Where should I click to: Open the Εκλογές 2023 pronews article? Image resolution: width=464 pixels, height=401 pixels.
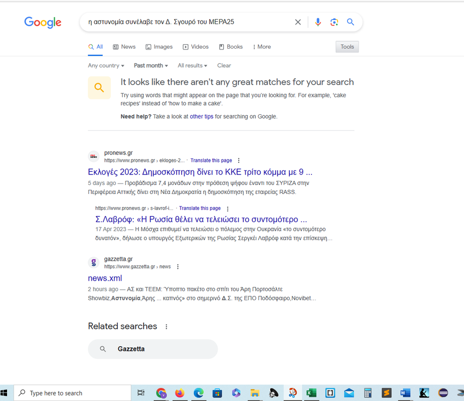[200, 172]
